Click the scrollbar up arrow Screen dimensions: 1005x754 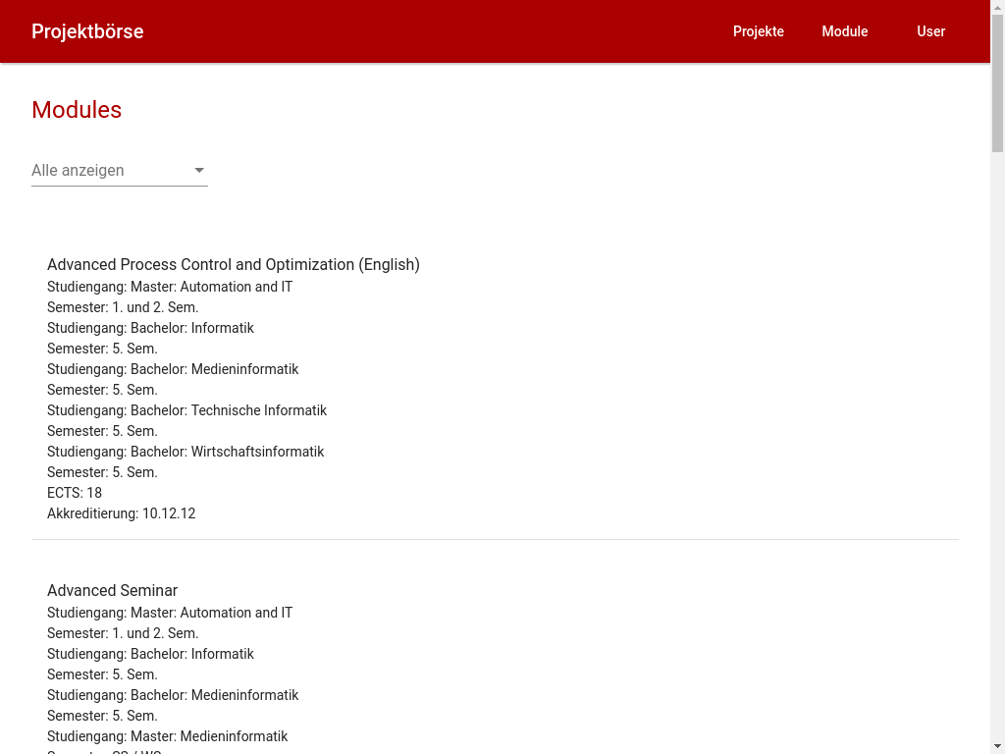pyautogui.click(x=997, y=7)
